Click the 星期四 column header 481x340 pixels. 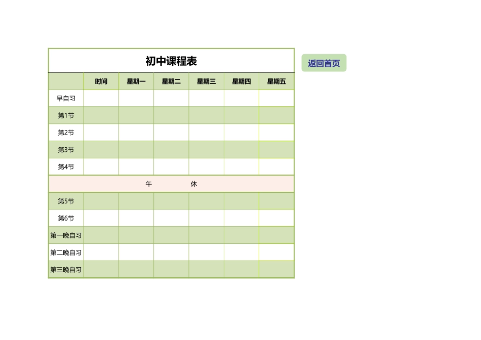[240, 81]
